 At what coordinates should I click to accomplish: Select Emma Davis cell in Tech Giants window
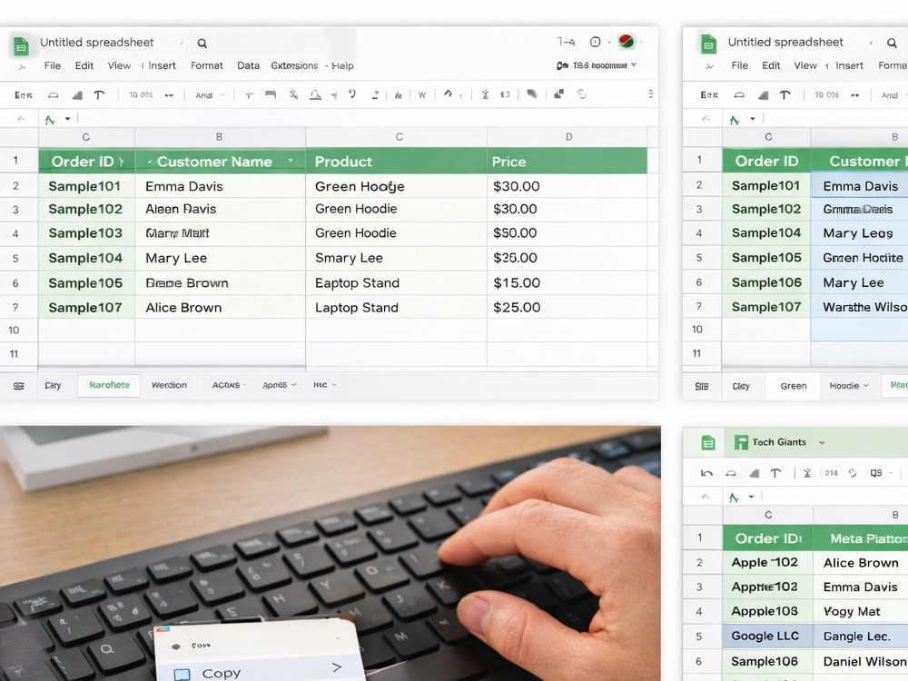(861, 587)
